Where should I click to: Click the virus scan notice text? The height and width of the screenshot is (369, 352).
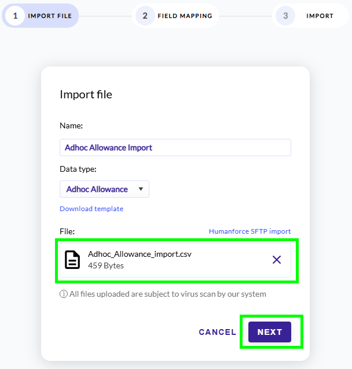coord(167,294)
